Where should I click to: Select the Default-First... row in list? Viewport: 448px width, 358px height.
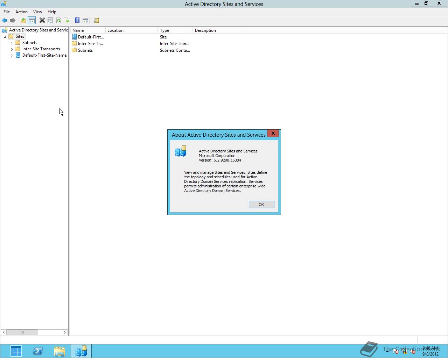[91, 37]
